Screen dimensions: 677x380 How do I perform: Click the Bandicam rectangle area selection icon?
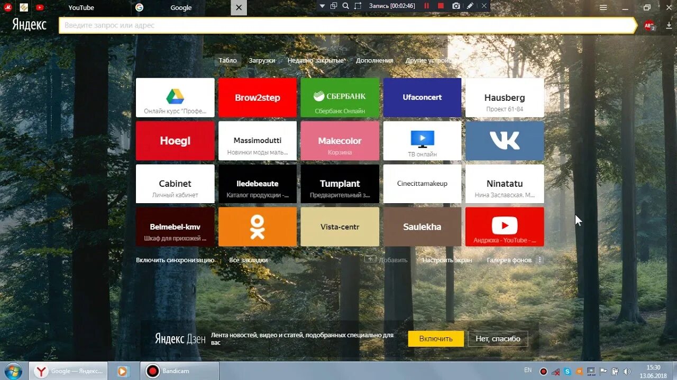(x=358, y=6)
